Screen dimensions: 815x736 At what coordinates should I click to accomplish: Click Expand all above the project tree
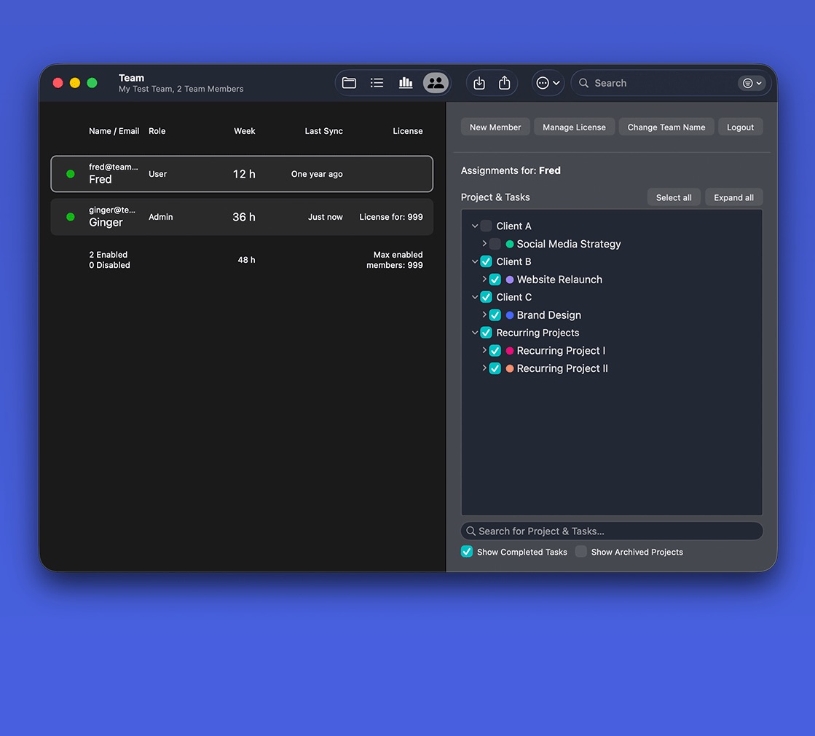[733, 197]
